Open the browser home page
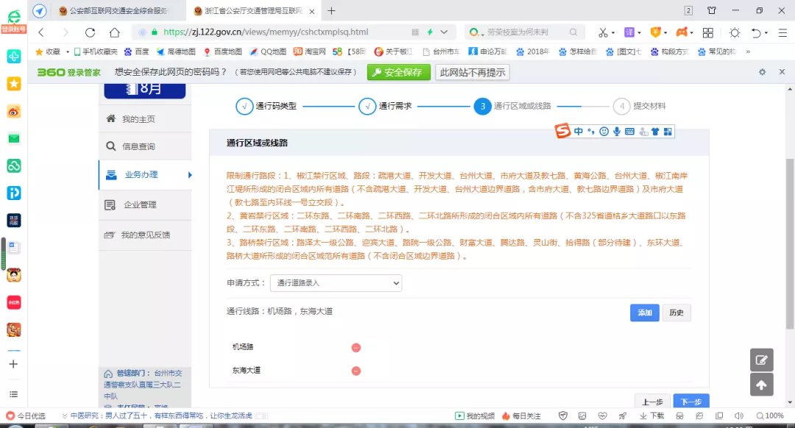 pos(115,32)
